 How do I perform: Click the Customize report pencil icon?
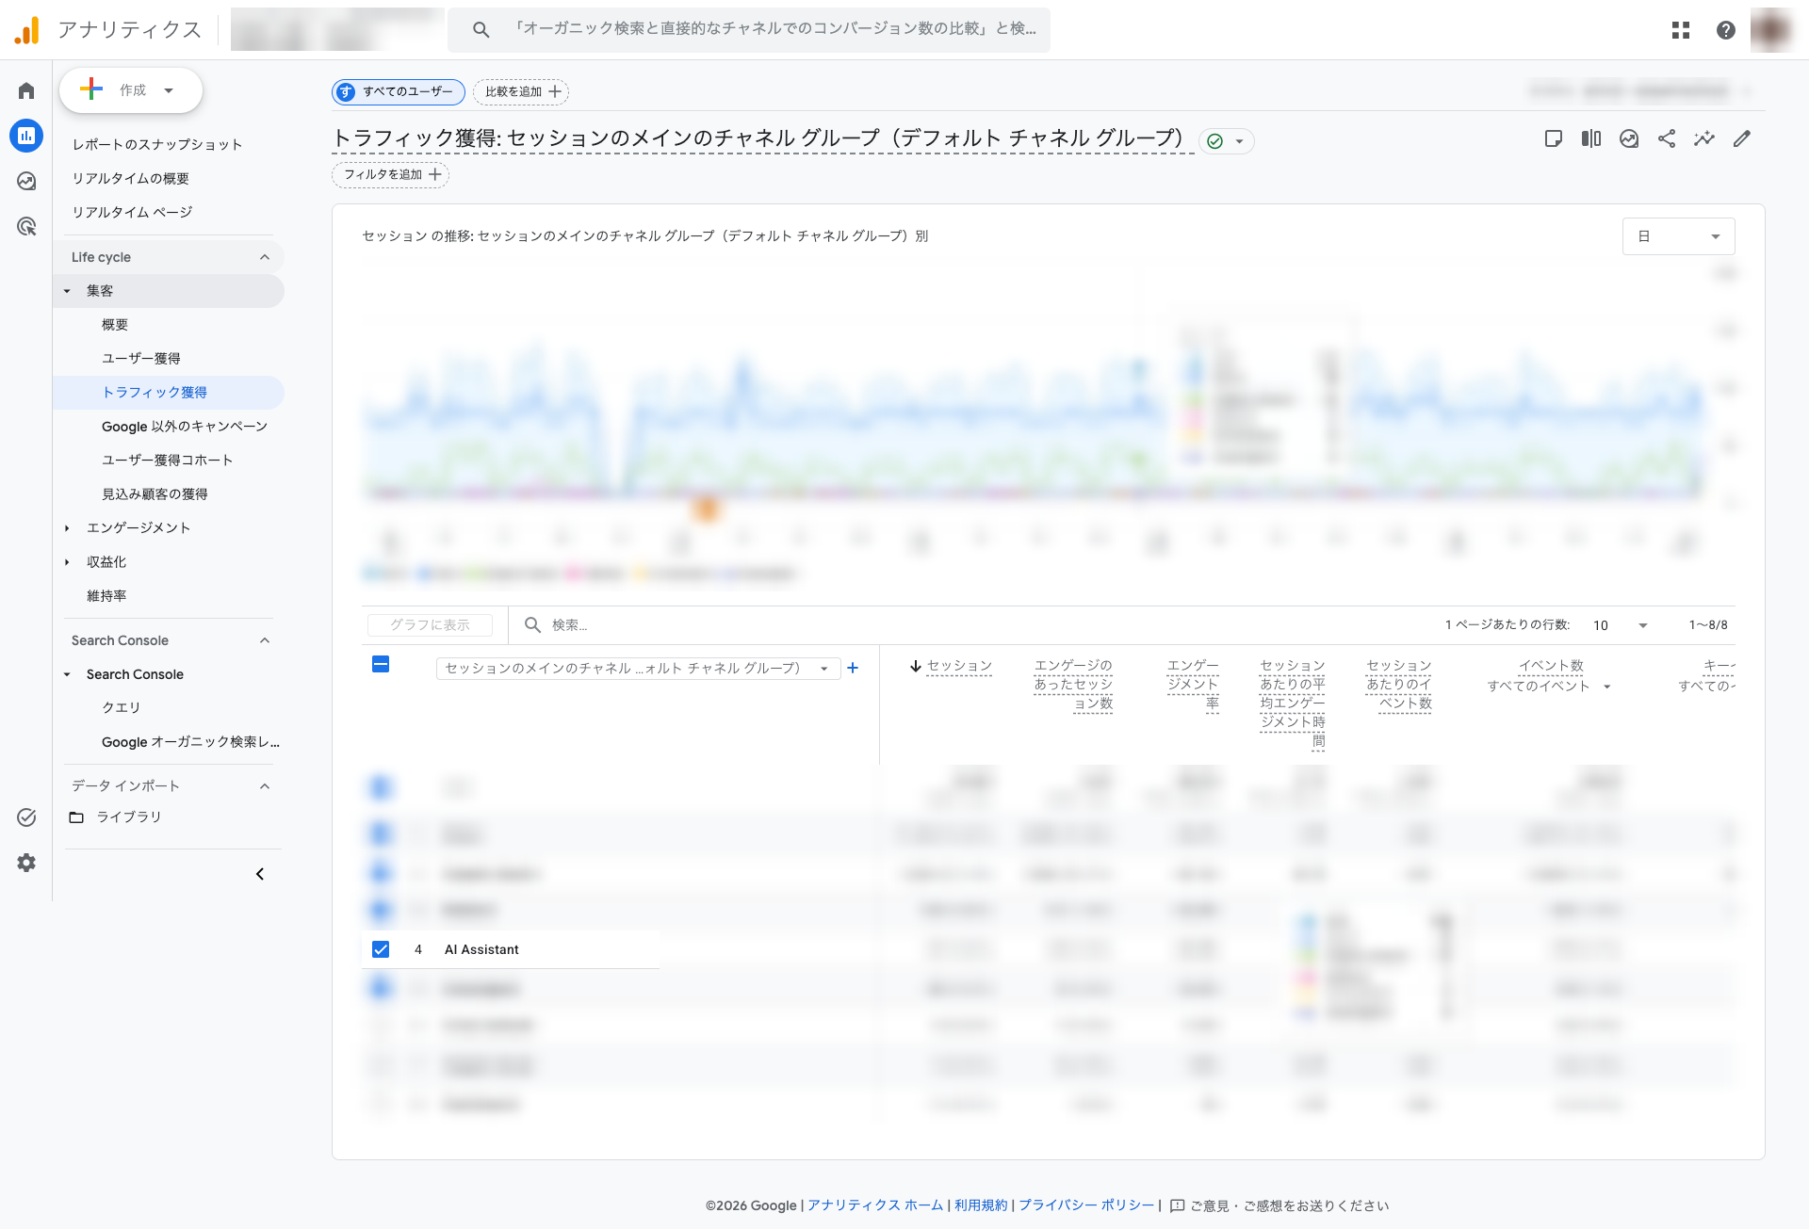pyautogui.click(x=1742, y=138)
